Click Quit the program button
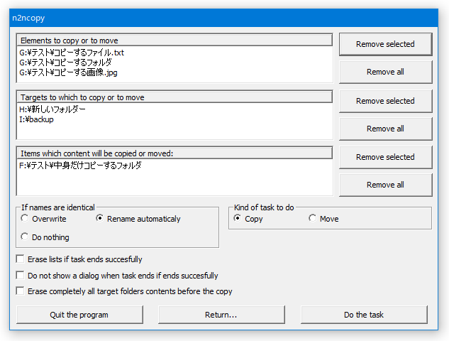The width and height of the screenshot is (449, 341). point(79,315)
